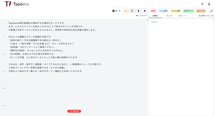Image resolution: width=215 pixels, height=116 pixels.
Task: Click the double-check apply all icon
Action: point(211,11)
